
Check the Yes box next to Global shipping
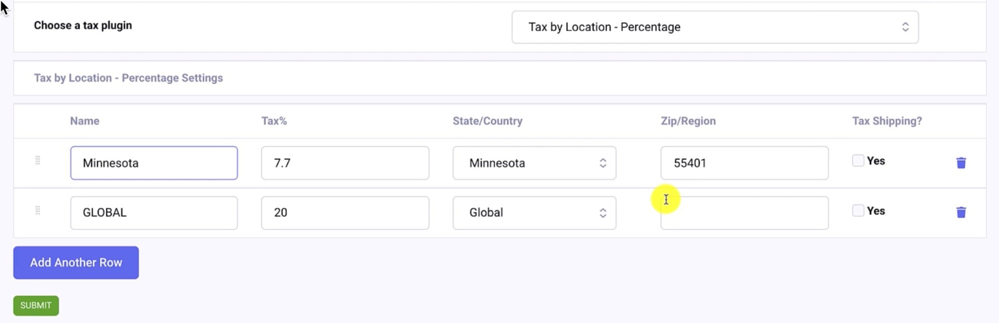coord(857,211)
